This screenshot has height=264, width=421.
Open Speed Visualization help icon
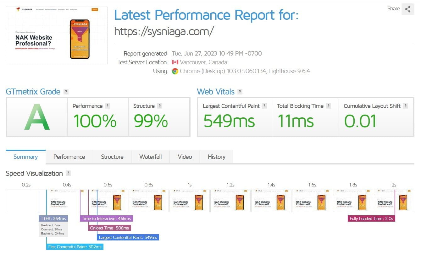68,173
